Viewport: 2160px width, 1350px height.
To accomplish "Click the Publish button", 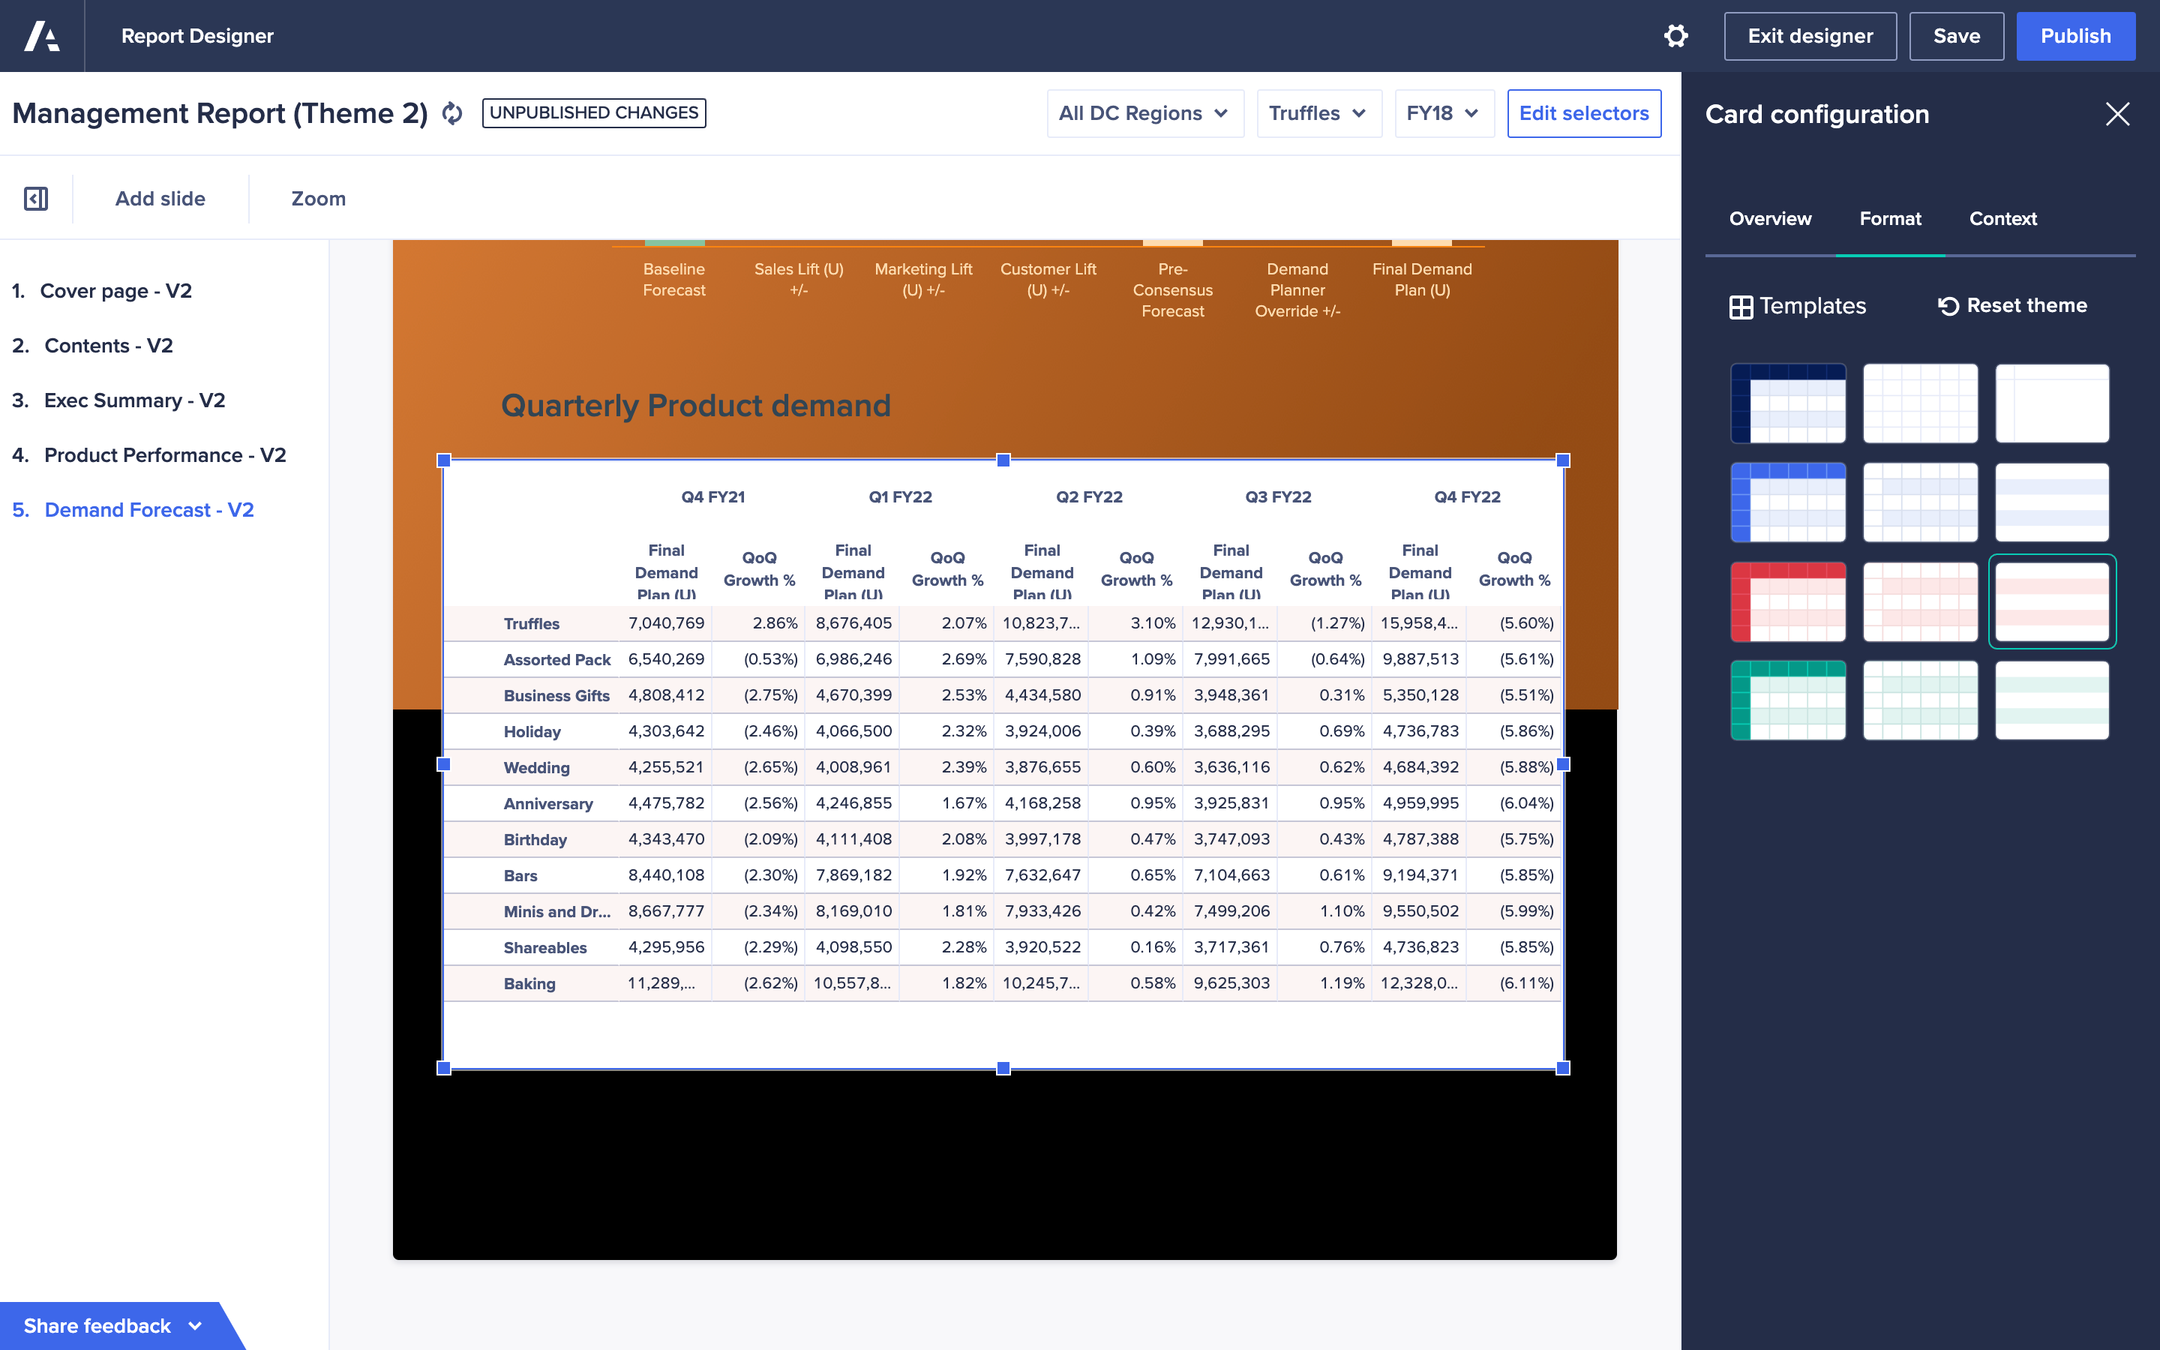I will tap(2077, 36).
